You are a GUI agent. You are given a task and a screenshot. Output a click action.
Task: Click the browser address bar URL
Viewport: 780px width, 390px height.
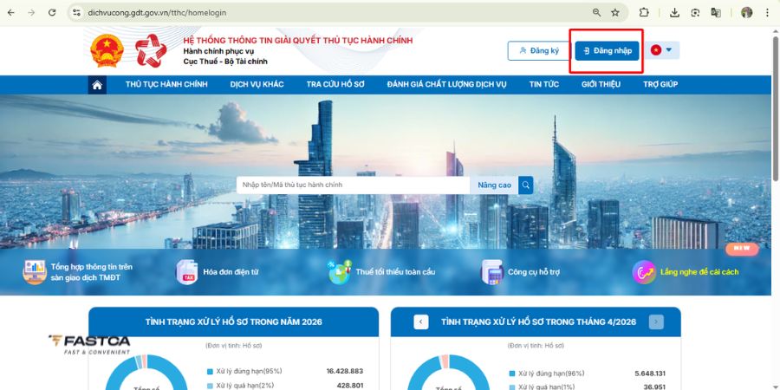click(157, 12)
